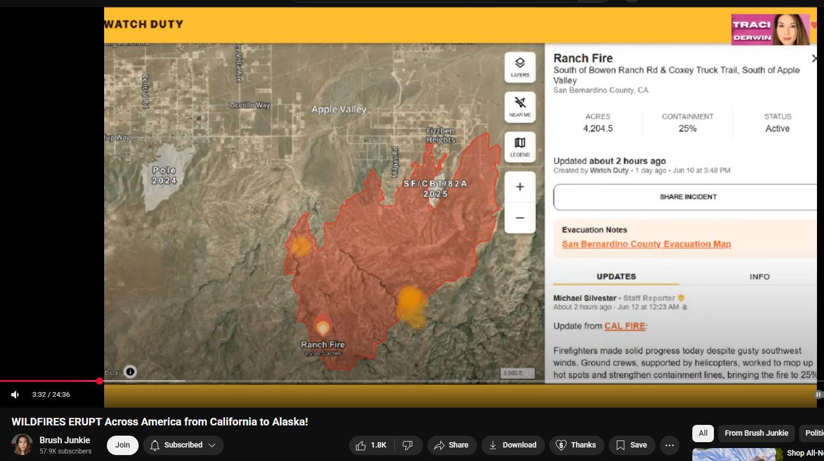The height and width of the screenshot is (461, 824).
Task: Click the SHARE INCIDENT button
Action: 688,197
